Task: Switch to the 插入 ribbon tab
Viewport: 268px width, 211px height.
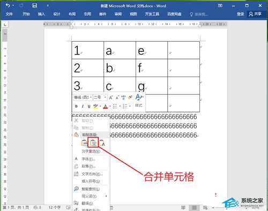Action: tap(41, 14)
